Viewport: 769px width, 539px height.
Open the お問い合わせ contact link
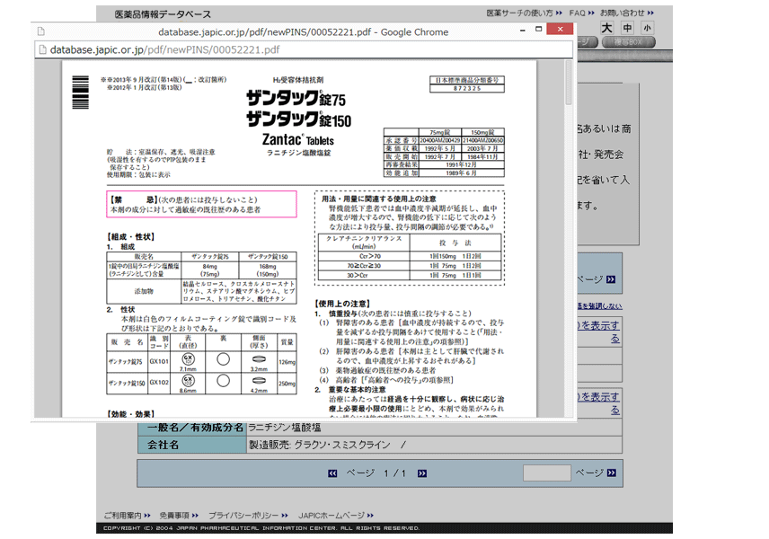(627, 13)
